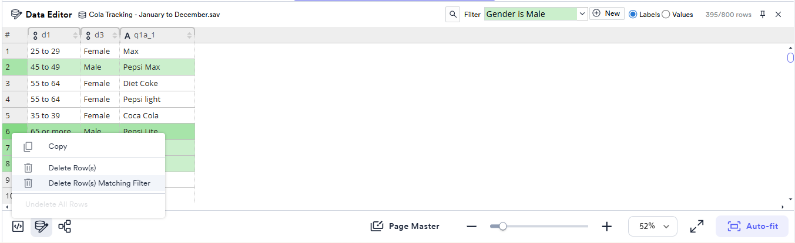Click the Copy icon in context menu
Viewport: 795px width, 243px height.
[28, 146]
